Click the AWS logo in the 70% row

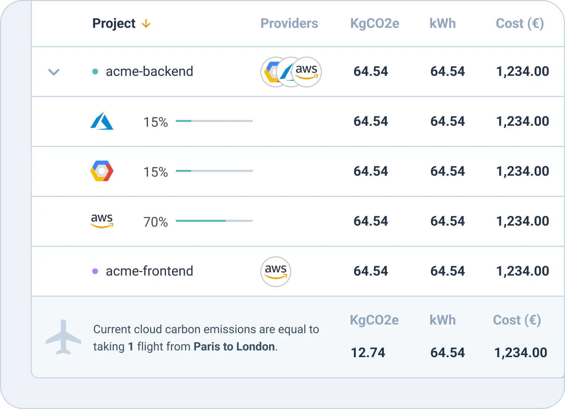point(102,221)
